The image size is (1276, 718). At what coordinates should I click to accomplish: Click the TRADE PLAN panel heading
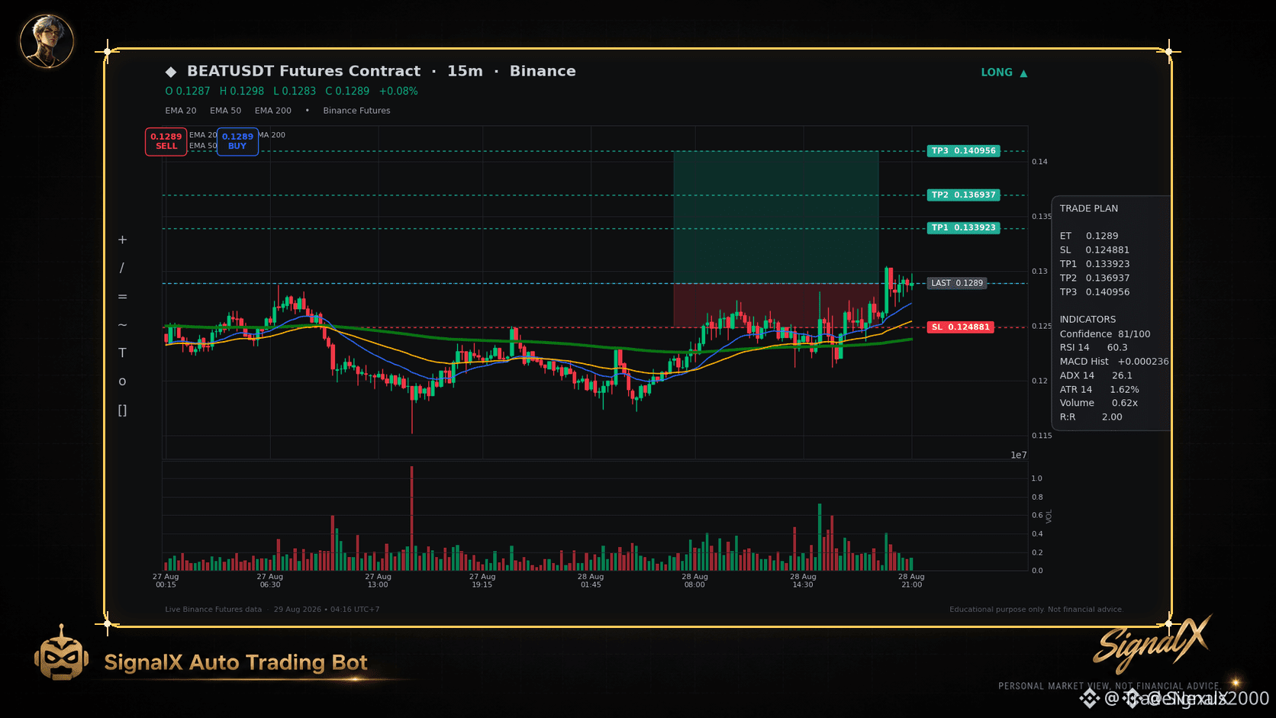pyautogui.click(x=1089, y=208)
